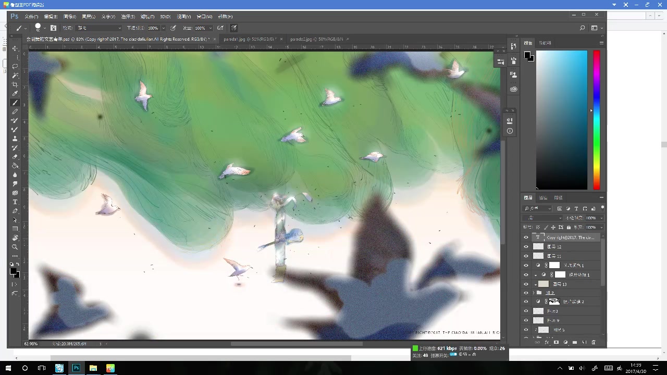Select the Path Selection arrow tool
Viewport: 667px width, 375px height.
pyautogui.click(x=15, y=220)
